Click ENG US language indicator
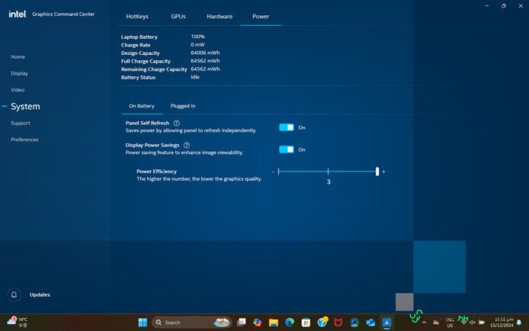The image size is (529, 331). click(x=450, y=323)
